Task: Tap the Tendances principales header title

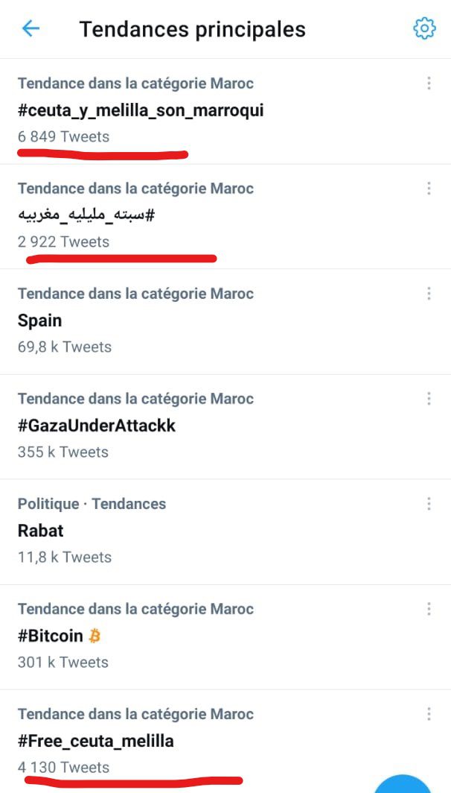Action: 192,29
